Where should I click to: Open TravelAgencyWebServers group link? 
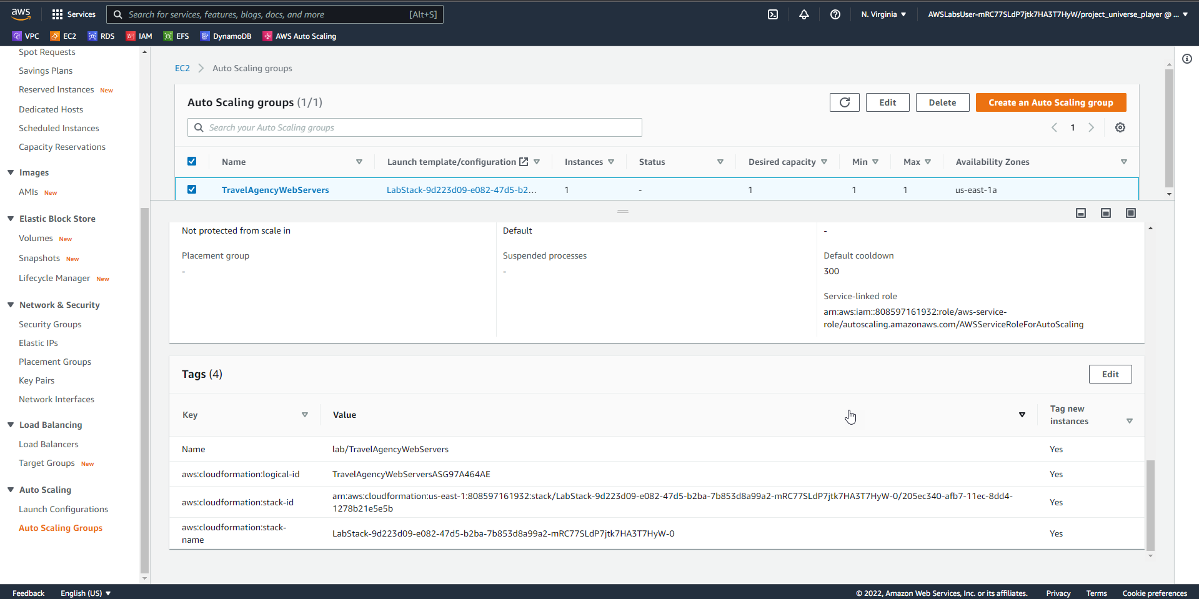pos(275,190)
